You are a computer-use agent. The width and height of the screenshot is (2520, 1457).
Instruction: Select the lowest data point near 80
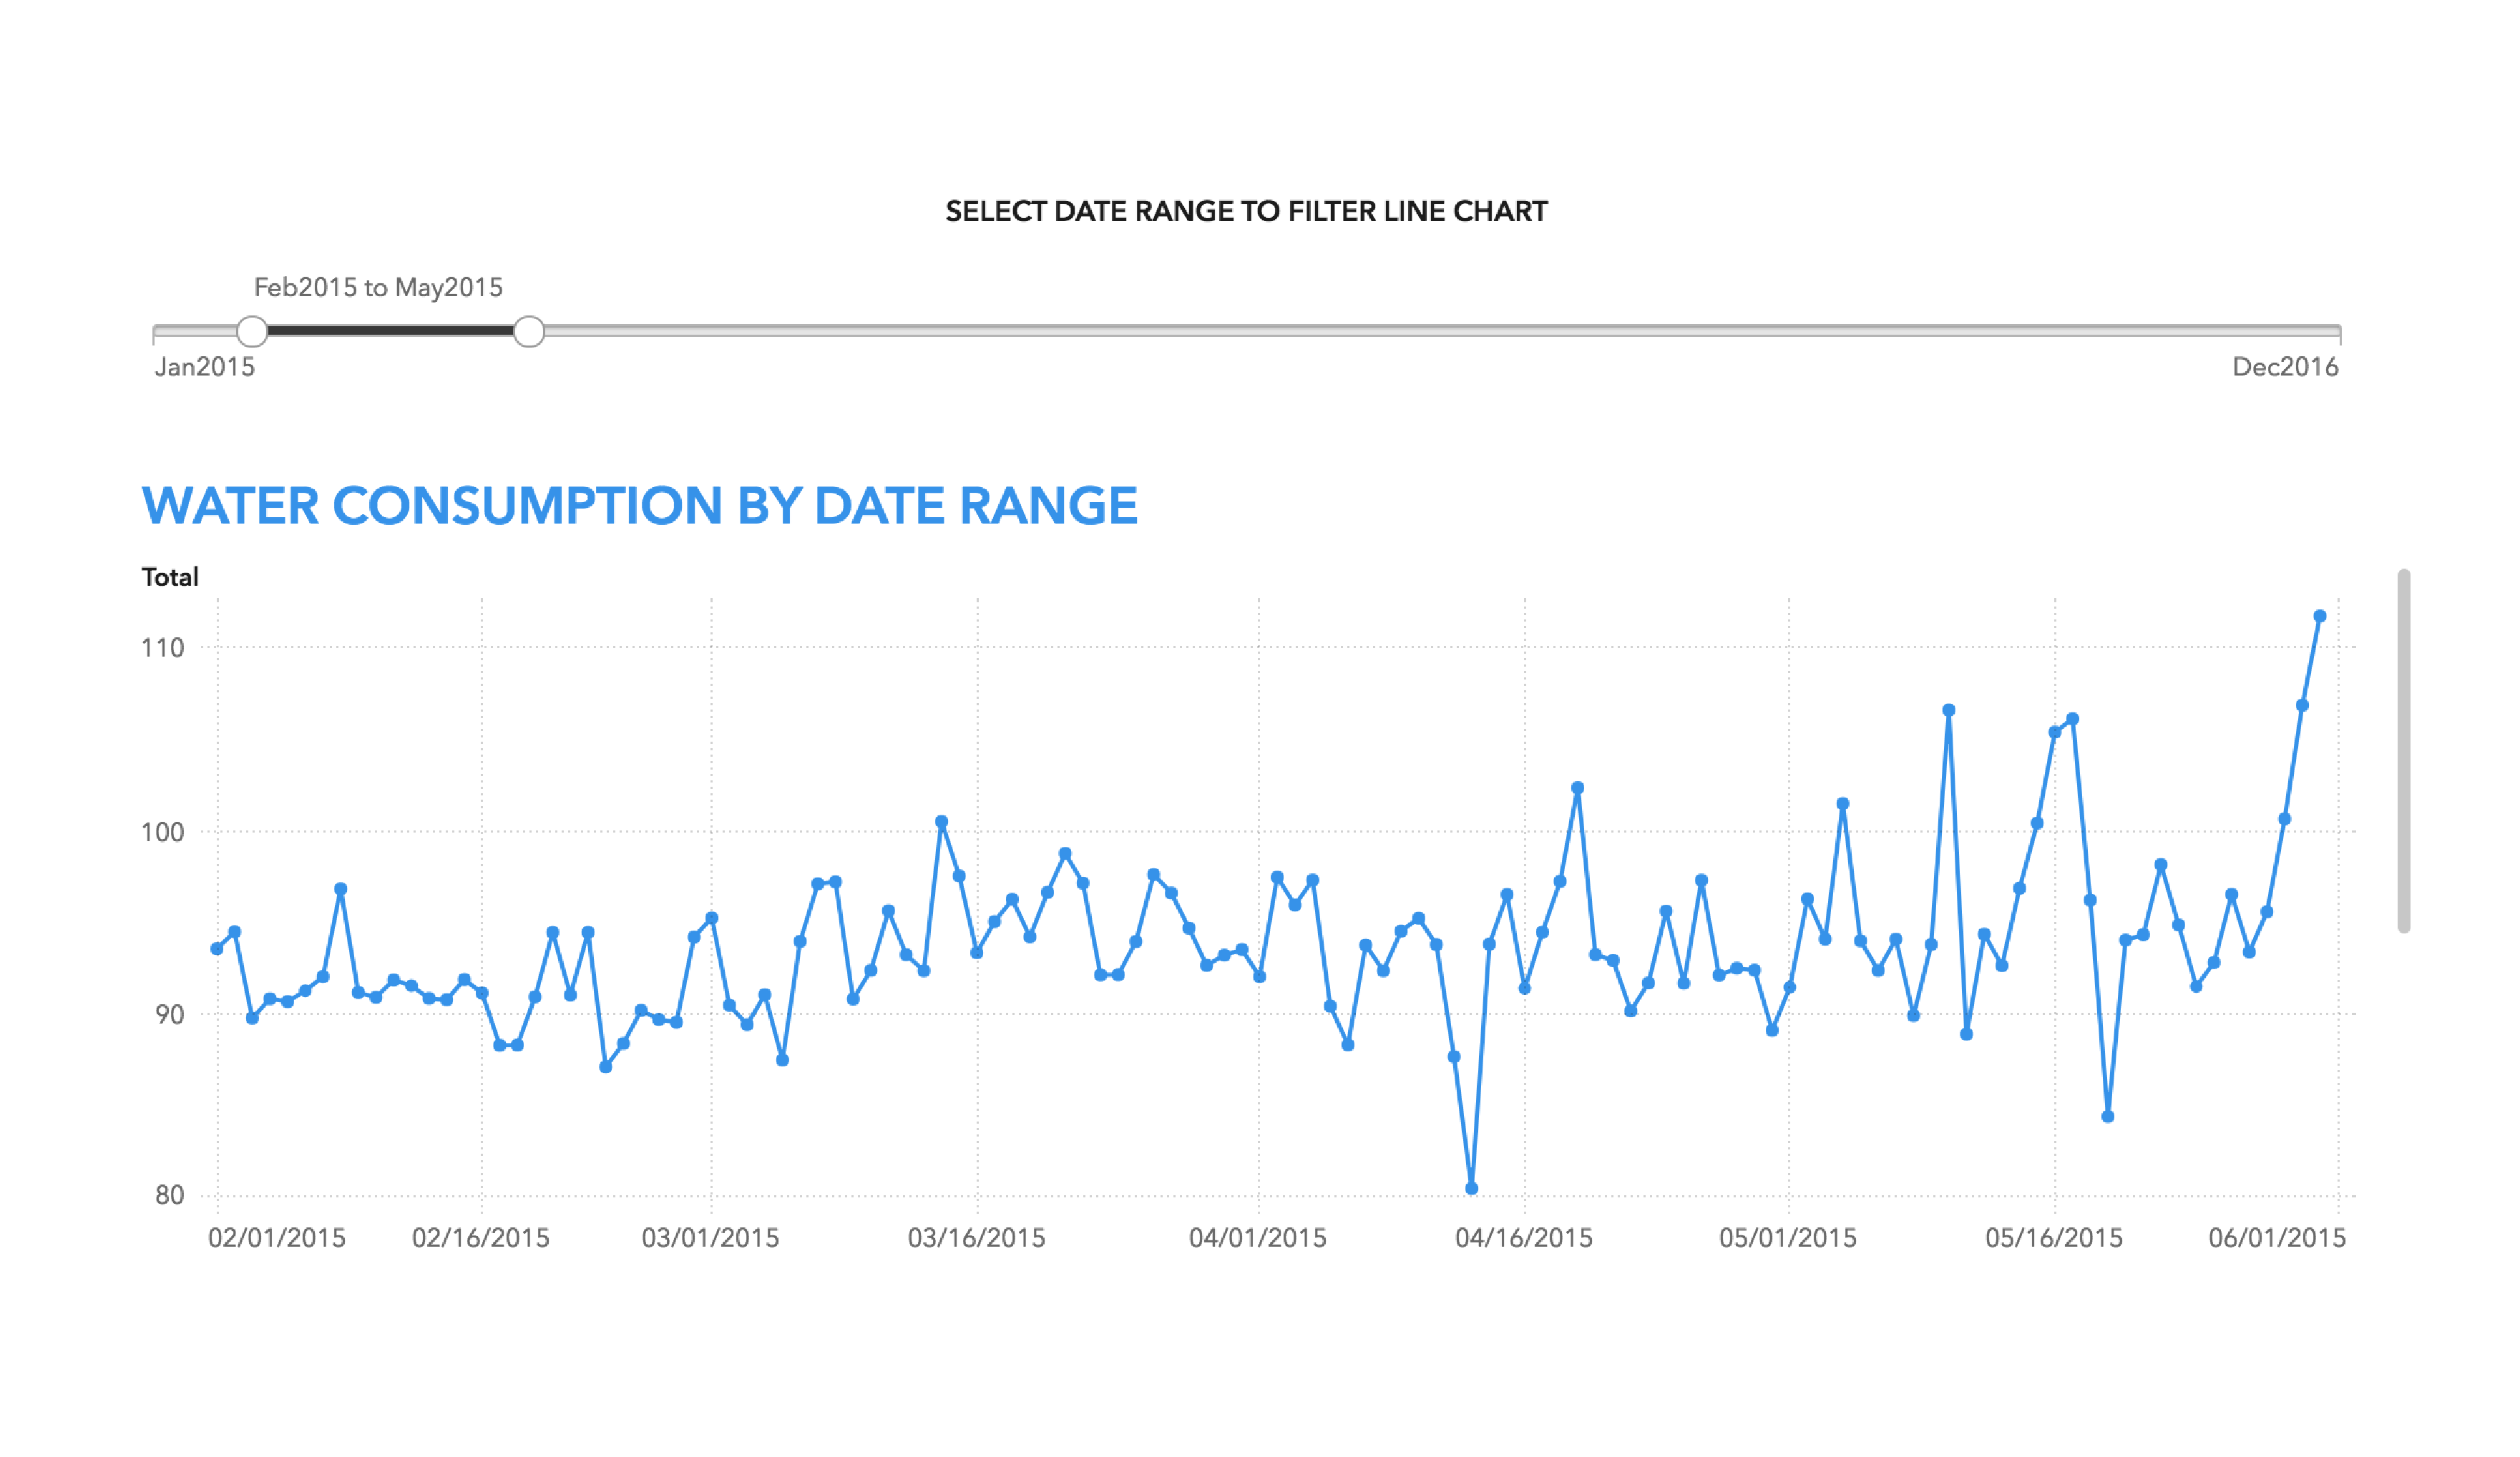coord(1471,1188)
